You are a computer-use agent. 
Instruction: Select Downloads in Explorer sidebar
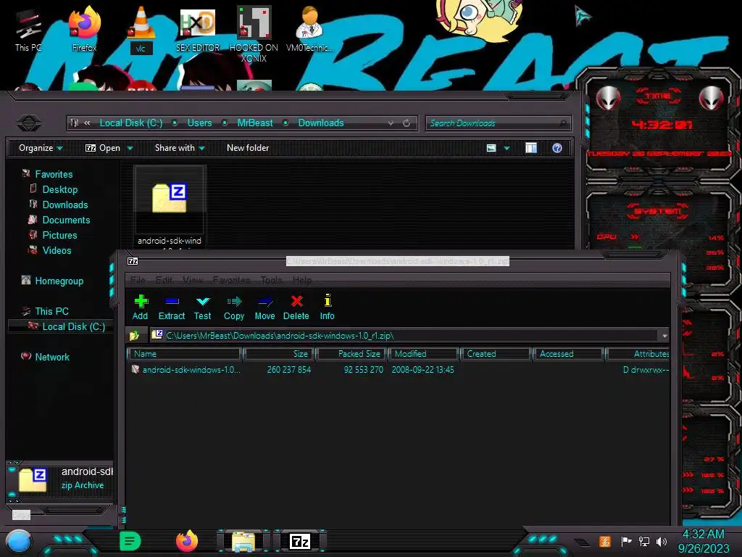(64, 205)
